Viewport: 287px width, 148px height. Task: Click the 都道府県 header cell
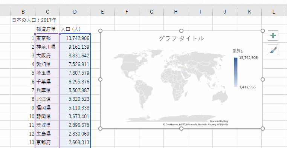point(47,29)
